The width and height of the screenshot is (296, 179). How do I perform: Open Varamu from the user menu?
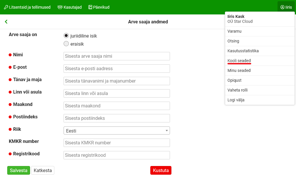click(234, 31)
